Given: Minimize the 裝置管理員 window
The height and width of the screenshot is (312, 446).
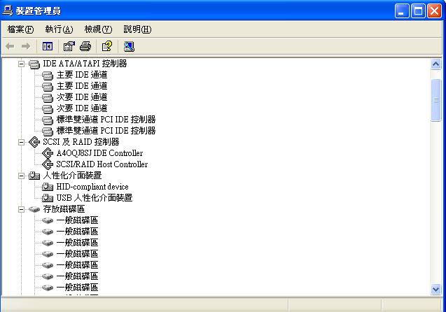Looking at the screenshot, I should (x=402, y=11).
